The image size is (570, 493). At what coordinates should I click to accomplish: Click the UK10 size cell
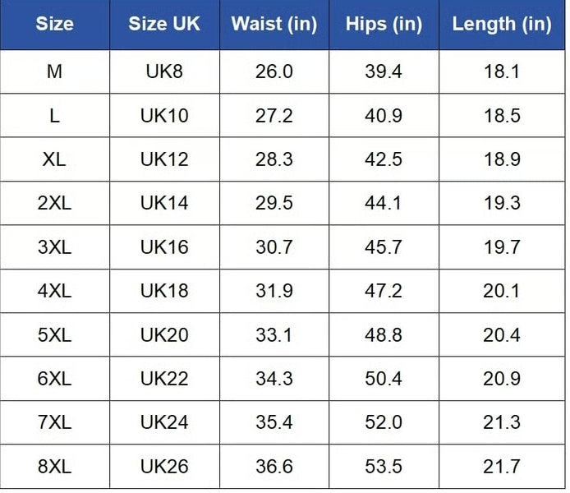(164, 116)
